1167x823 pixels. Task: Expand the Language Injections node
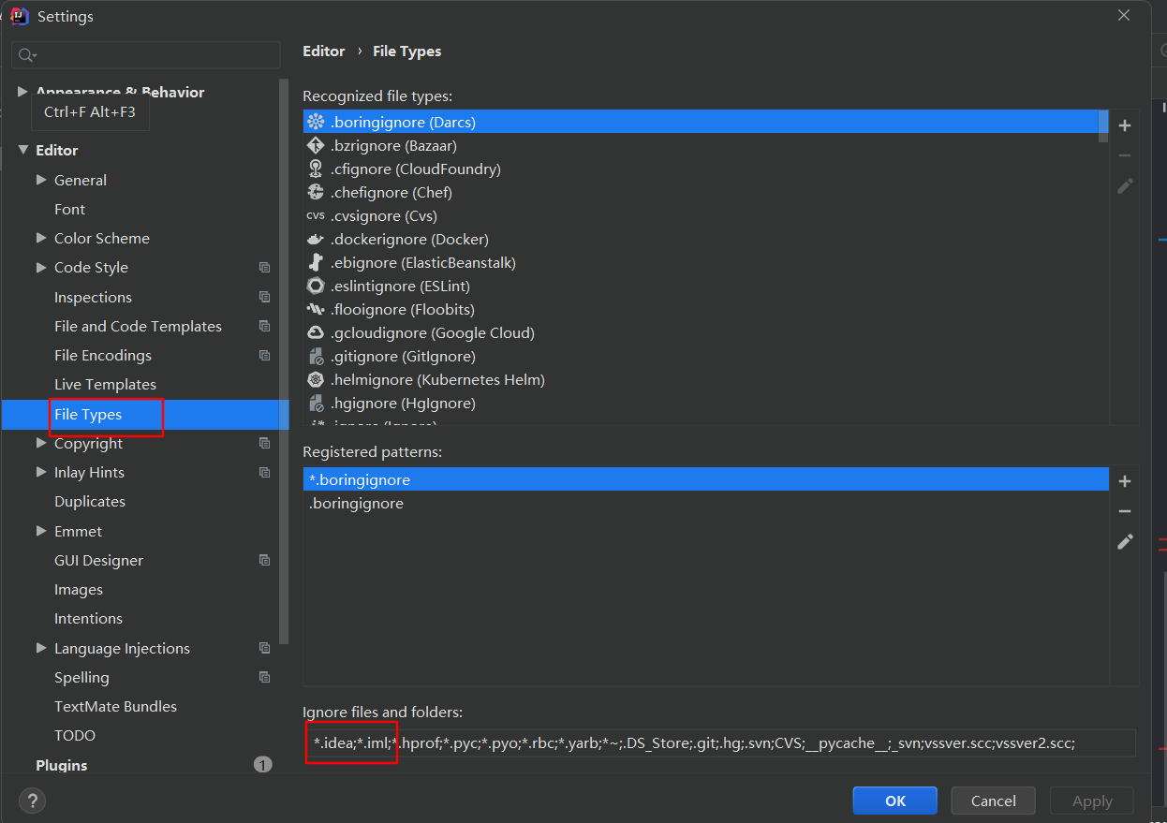(41, 648)
